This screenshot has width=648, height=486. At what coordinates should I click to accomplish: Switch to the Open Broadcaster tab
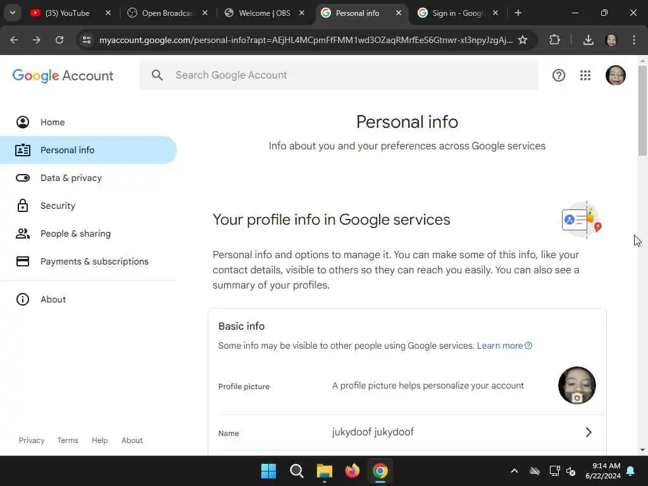[167, 13]
